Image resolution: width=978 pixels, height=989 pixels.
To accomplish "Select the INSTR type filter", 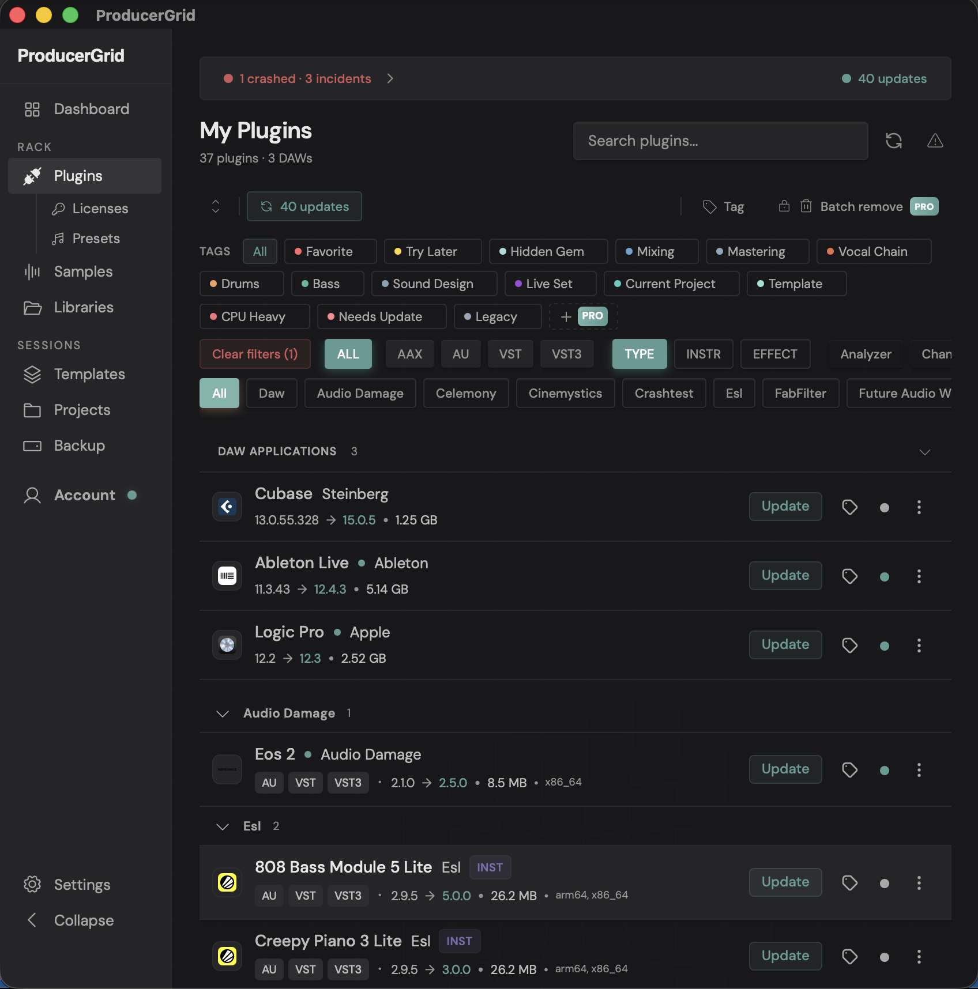I will click(x=704, y=354).
